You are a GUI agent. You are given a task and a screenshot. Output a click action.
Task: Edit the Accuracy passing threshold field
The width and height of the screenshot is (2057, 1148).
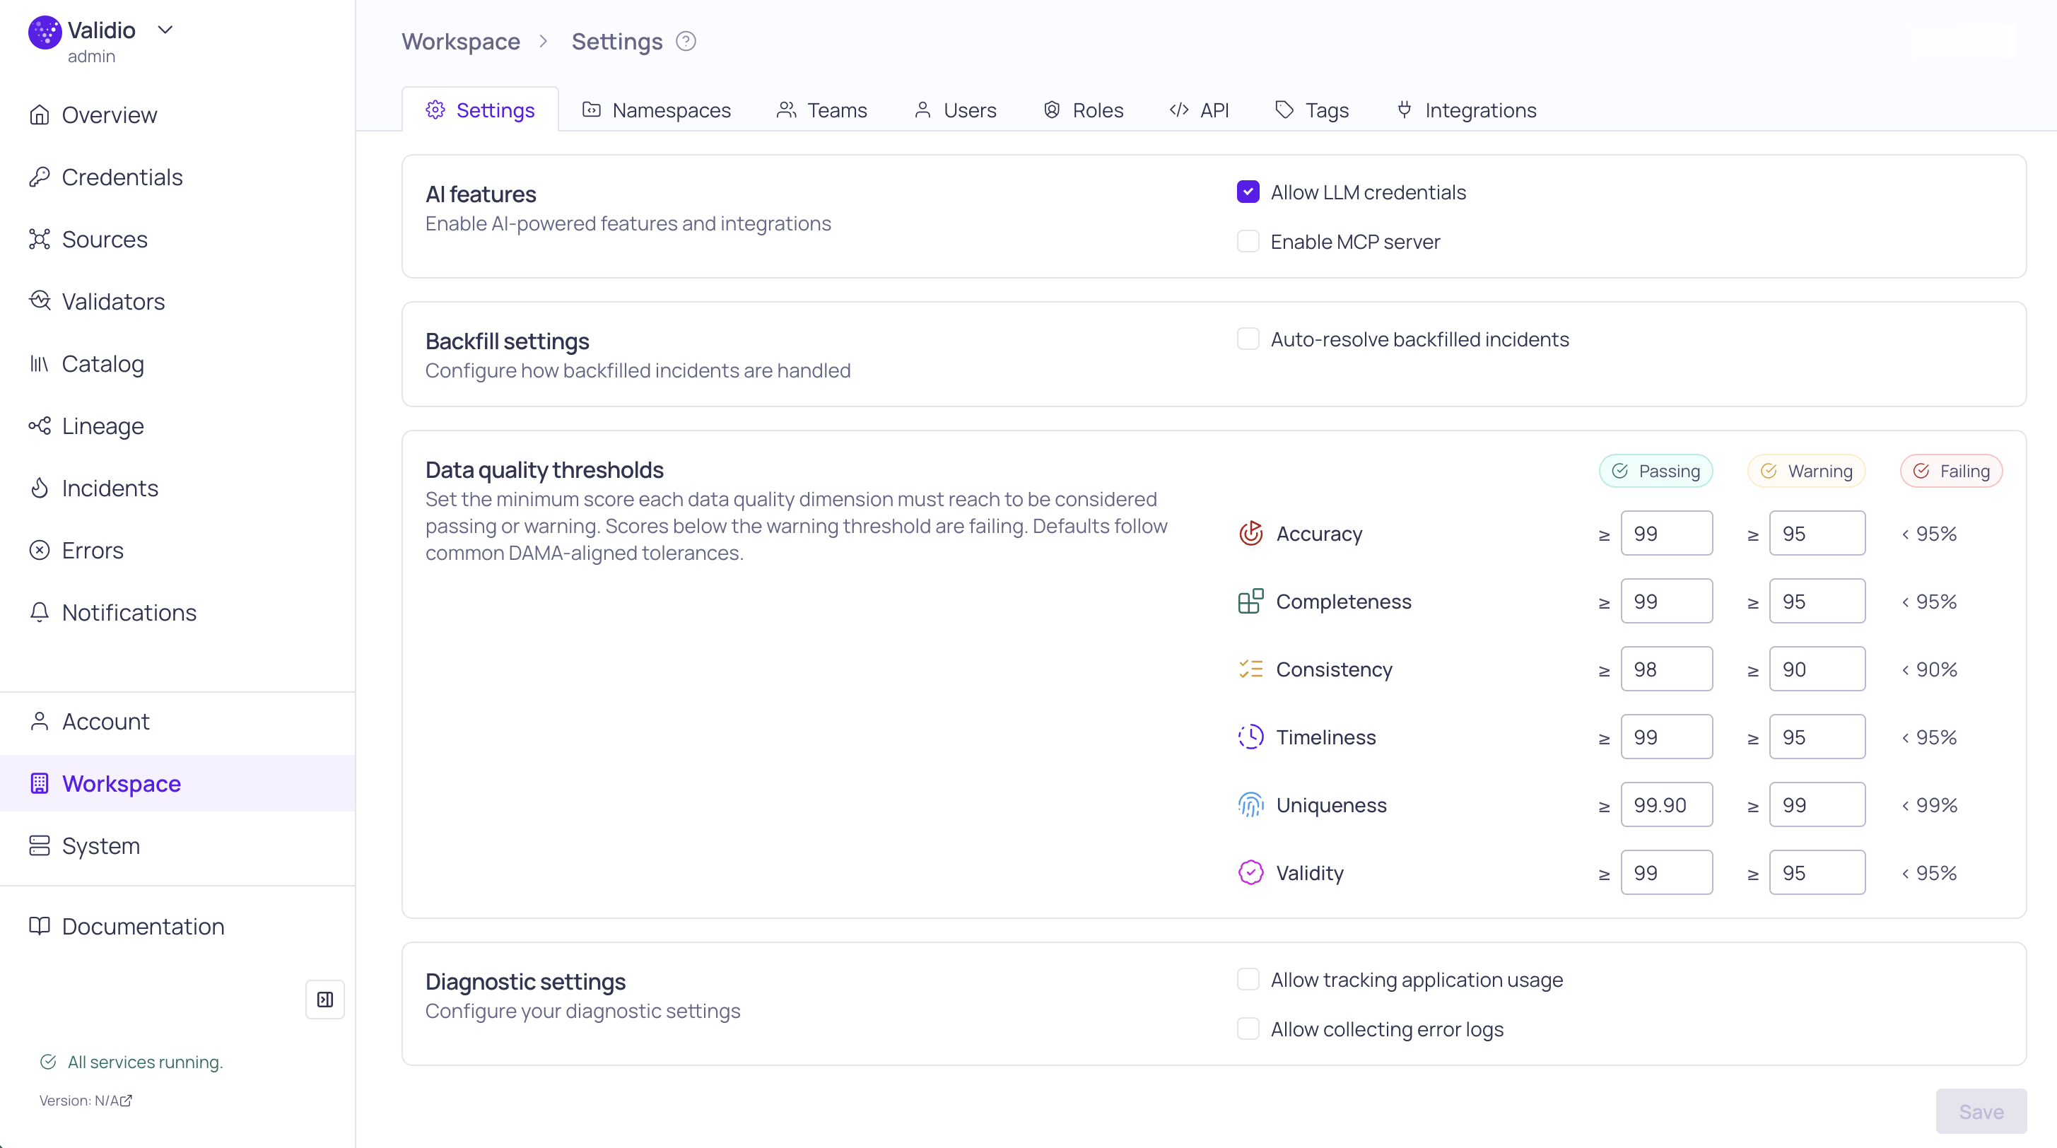[1667, 533]
